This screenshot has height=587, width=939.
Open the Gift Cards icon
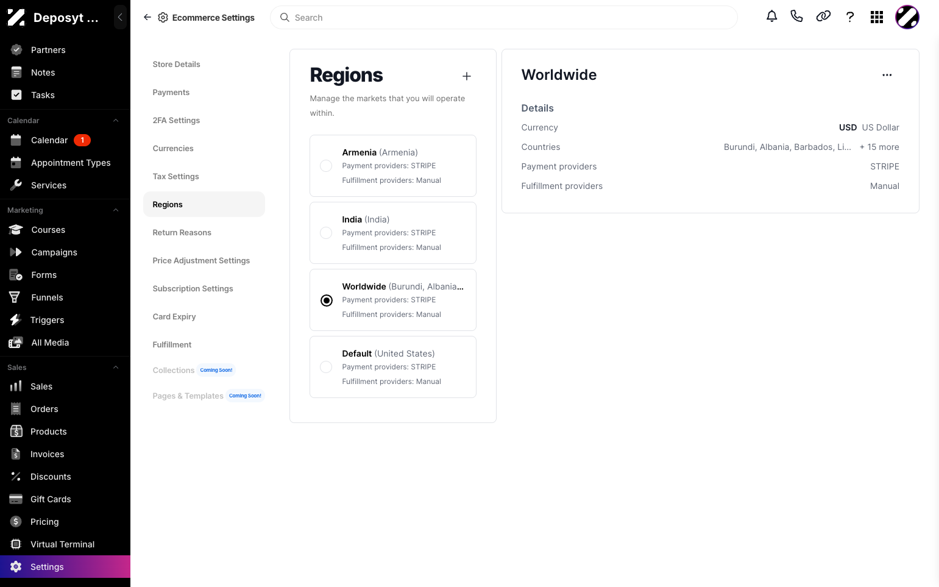coord(16,499)
